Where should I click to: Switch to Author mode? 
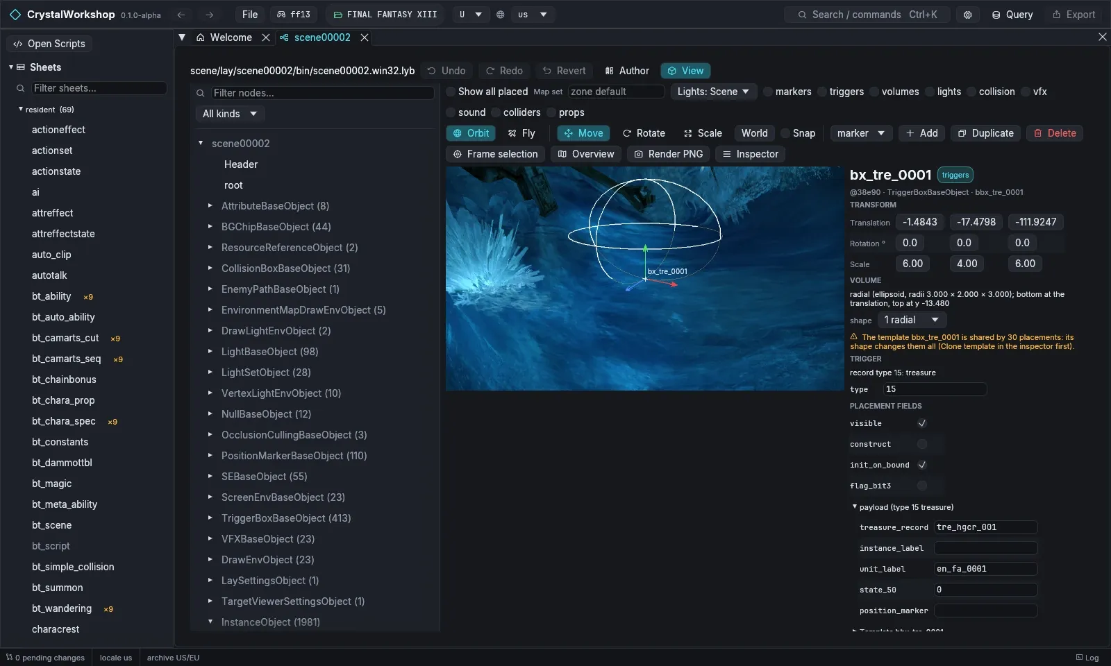click(627, 71)
